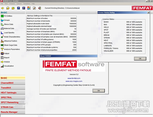Select Analysis Parameters funnel item
This screenshot has height=117, width=153.
click(x=10, y=49)
